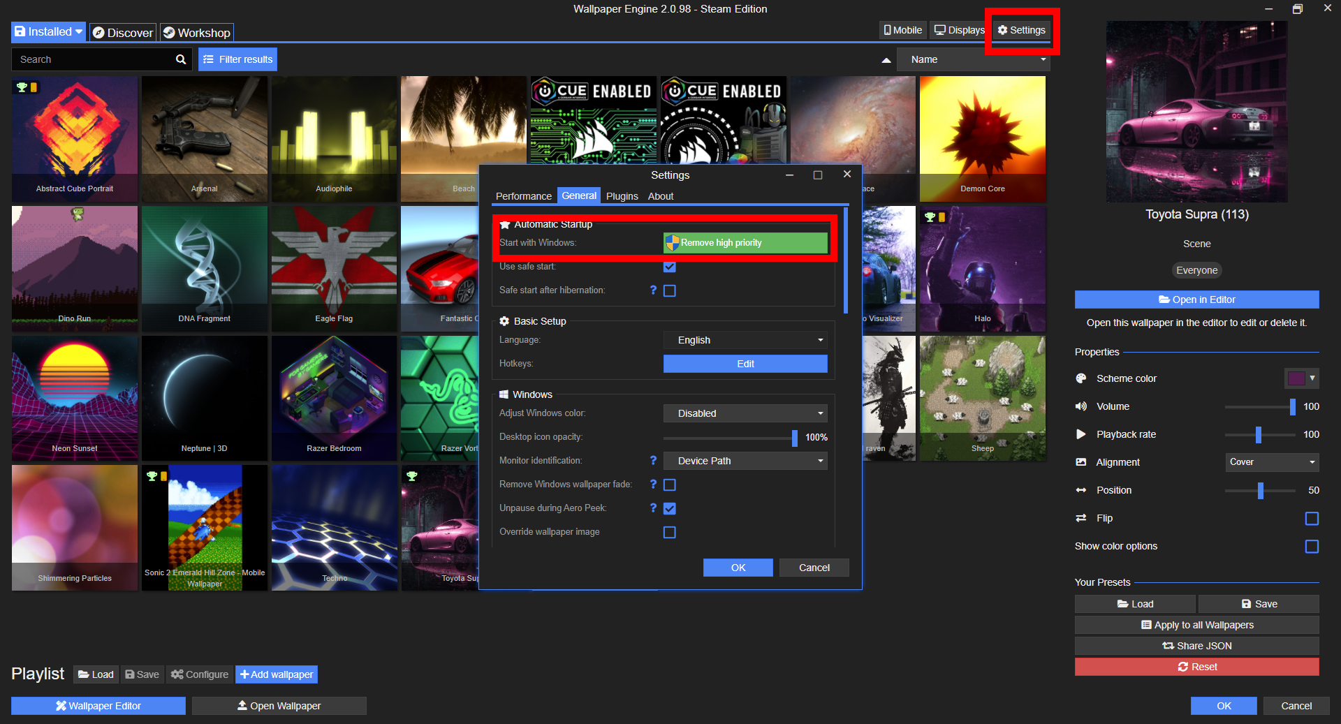Switch to the Performance tab
This screenshot has height=724, width=1341.
[524, 196]
